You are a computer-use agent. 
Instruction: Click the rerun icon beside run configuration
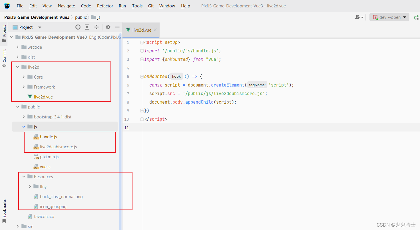[416, 17]
